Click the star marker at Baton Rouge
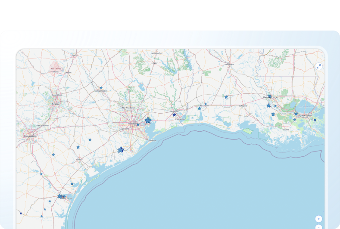Screen dimensions: 340x229 click(x=270, y=96)
